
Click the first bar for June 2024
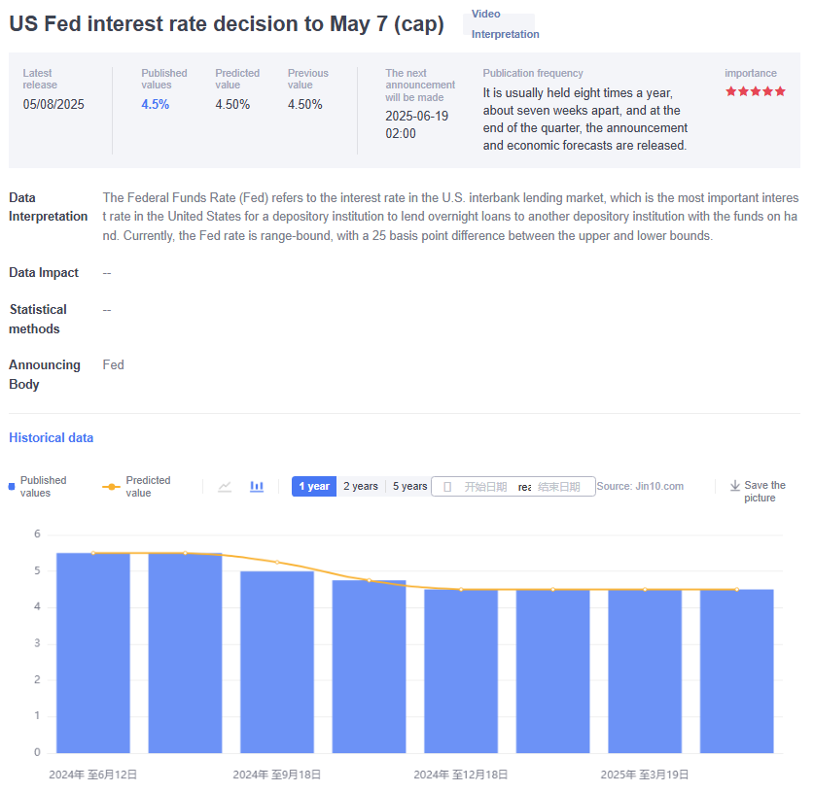coord(93,653)
